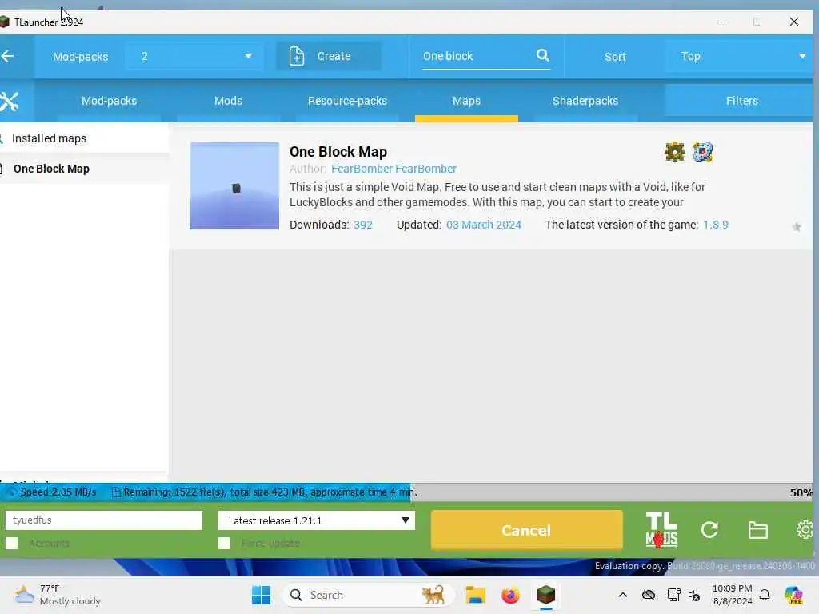This screenshot has height=614, width=819.
Task: Open the version dropdown Latest release 1.21.1
Action: pyautogui.click(x=317, y=520)
